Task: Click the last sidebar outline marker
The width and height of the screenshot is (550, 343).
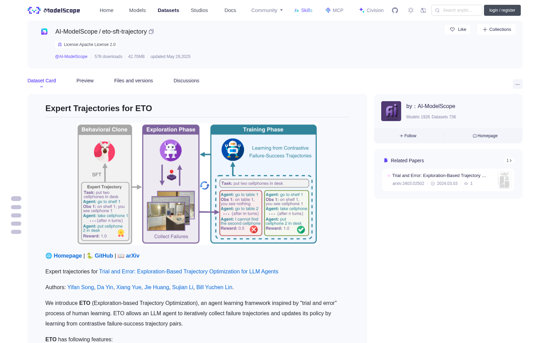Action: 16,232
